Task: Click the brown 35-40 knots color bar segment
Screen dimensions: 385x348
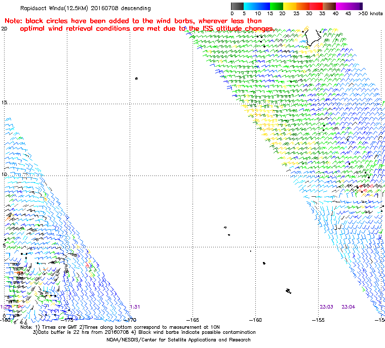Action: coord(329,6)
